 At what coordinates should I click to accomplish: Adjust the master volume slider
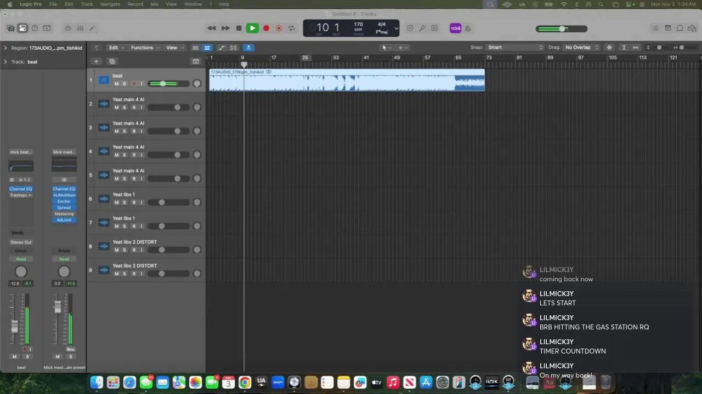[x=562, y=28]
